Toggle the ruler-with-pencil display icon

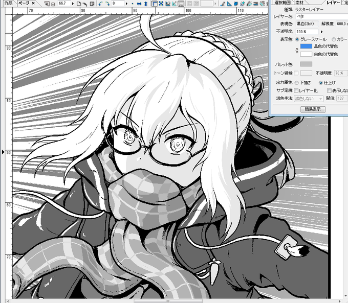click(x=167, y=4)
